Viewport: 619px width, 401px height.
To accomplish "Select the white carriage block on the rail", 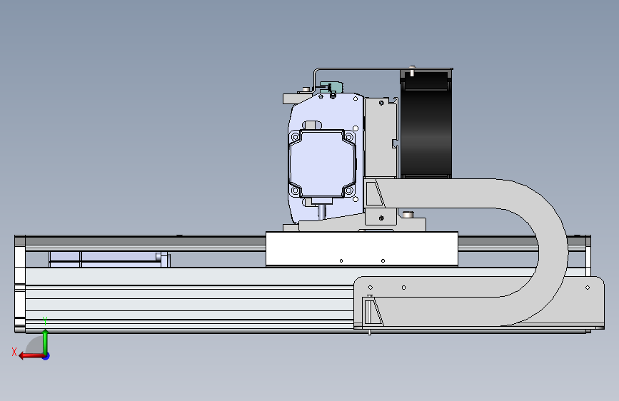I will click(362, 249).
